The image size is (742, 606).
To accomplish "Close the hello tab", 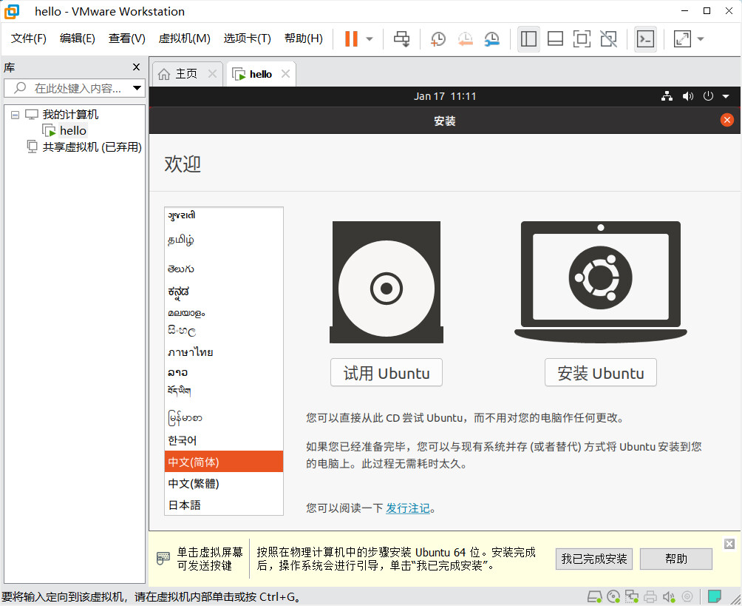I will (x=285, y=74).
